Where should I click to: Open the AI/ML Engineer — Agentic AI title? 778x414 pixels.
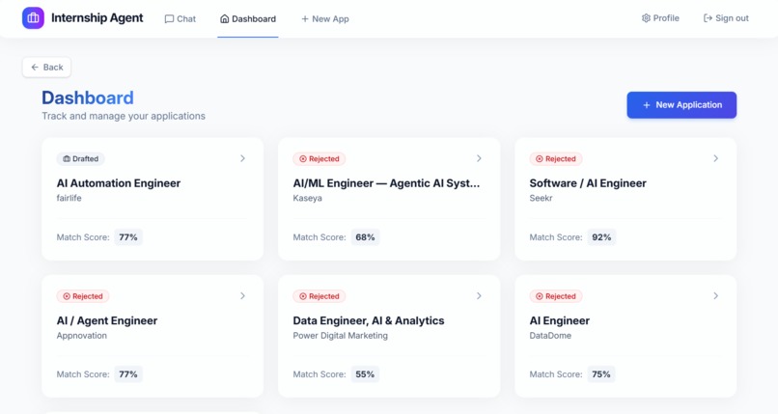coord(386,183)
